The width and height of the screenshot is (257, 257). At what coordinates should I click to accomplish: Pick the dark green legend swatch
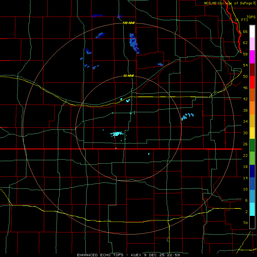click(x=252, y=145)
